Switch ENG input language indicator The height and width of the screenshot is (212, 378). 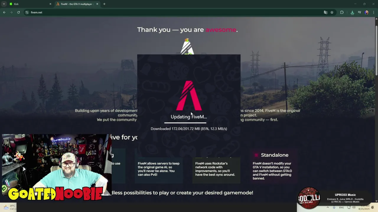[x=341, y=208]
